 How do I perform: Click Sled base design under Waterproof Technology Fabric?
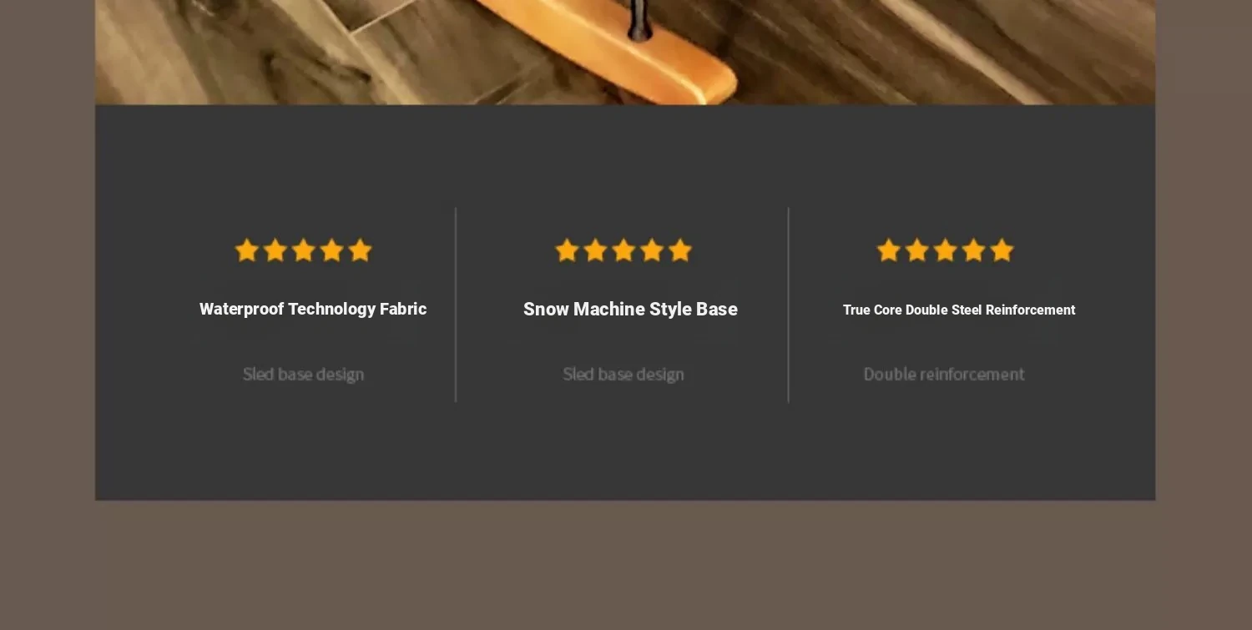click(303, 374)
